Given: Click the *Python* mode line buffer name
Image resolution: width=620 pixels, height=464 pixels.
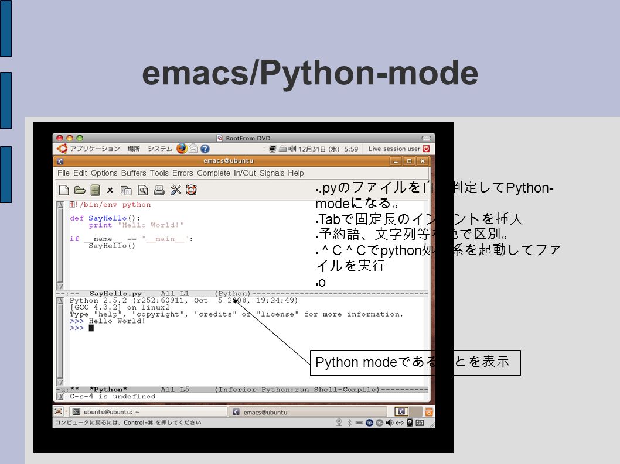Looking at the screenshot, I should pyautogui.click(x=108, y=389).
